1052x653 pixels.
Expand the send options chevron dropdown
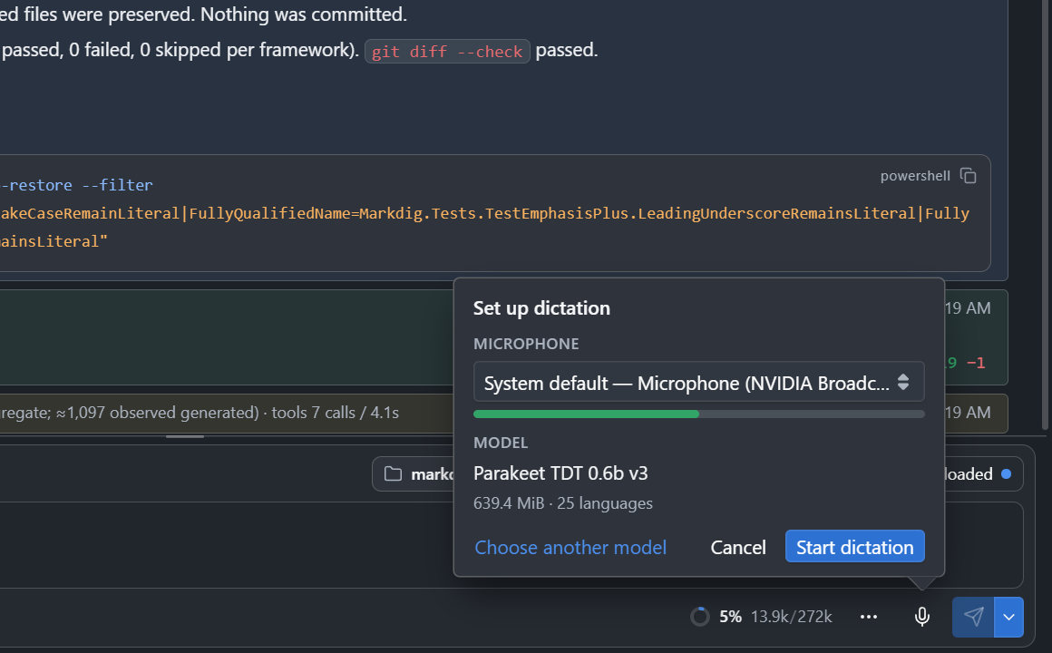[x=1008, y=617]
